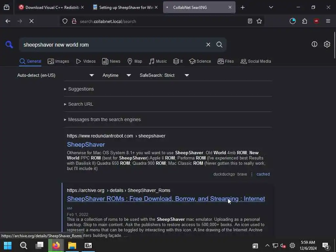Click the browser address bar
Viewport: 336px width, 252px height.
[x=162, y=21]
